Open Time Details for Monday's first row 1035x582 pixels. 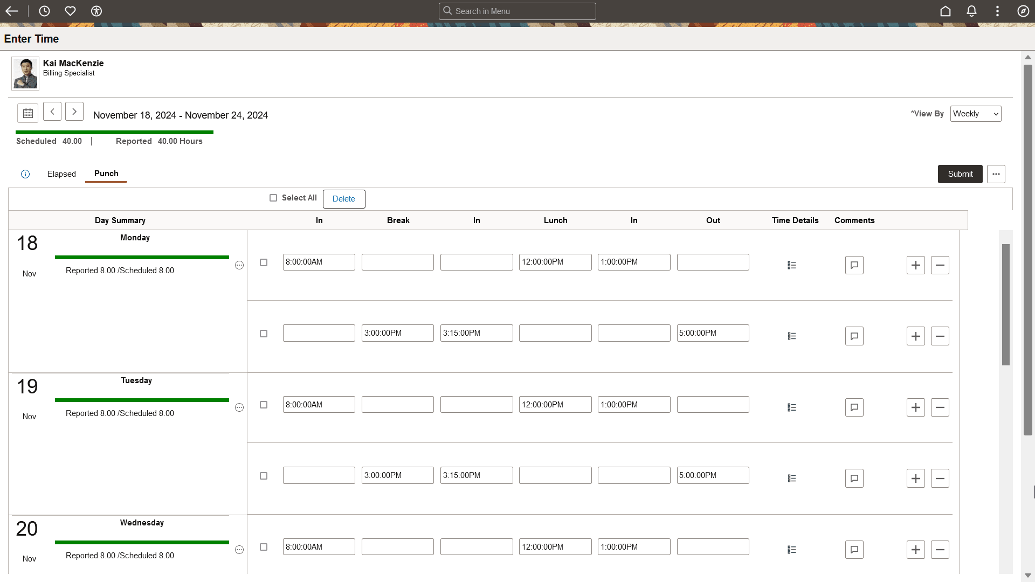coord(791,265)
